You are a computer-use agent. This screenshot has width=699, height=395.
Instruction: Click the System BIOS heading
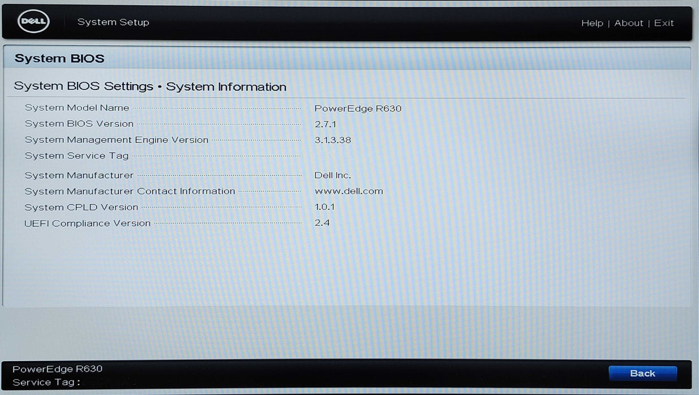59,58
